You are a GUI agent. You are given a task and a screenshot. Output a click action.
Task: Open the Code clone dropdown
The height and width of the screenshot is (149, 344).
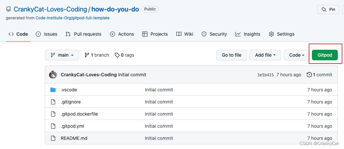click(297, 55)
